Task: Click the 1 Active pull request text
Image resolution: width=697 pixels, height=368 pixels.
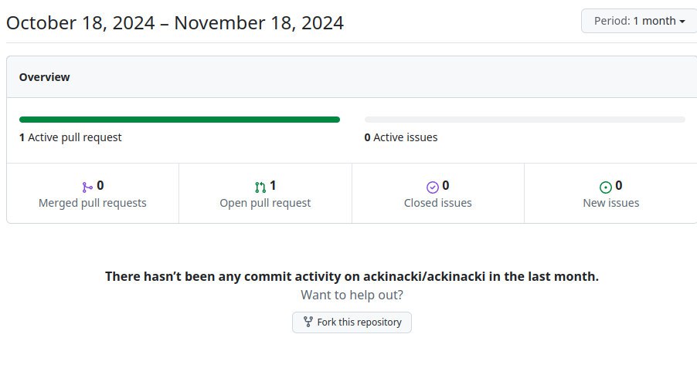Action: [x=70, y=137]
